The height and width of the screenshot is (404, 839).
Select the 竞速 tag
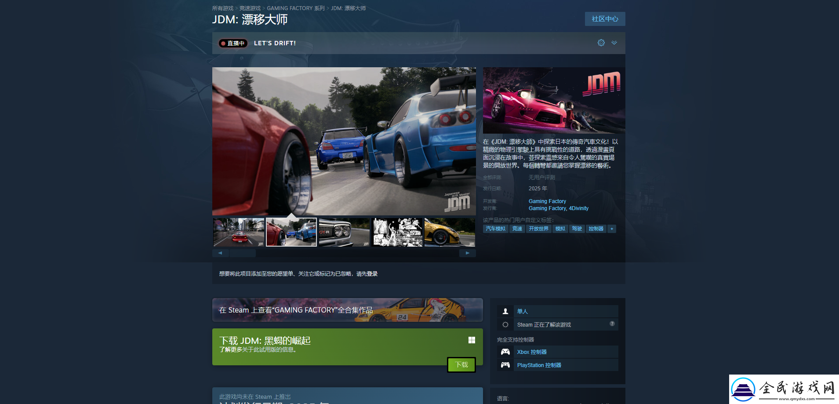[517, 229]
